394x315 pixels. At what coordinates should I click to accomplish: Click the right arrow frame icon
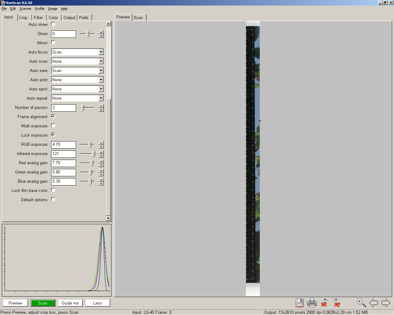click(x=386, y=303)
